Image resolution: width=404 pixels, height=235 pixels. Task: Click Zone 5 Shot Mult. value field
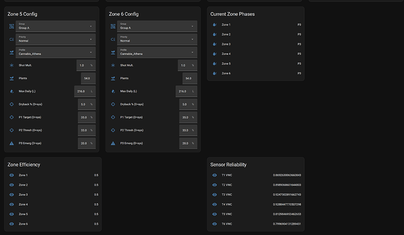point(86,65)
